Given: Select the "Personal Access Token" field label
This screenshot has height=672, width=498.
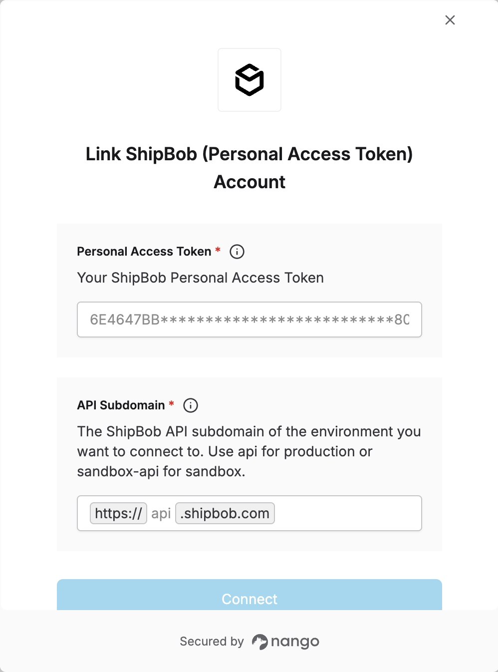Looking at the screenshot, I should coord(144,252).
